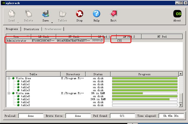The height and width of the screenshot is (124, 188).
Task: Open the Save dropdown arrow
Action: [52, 23]
